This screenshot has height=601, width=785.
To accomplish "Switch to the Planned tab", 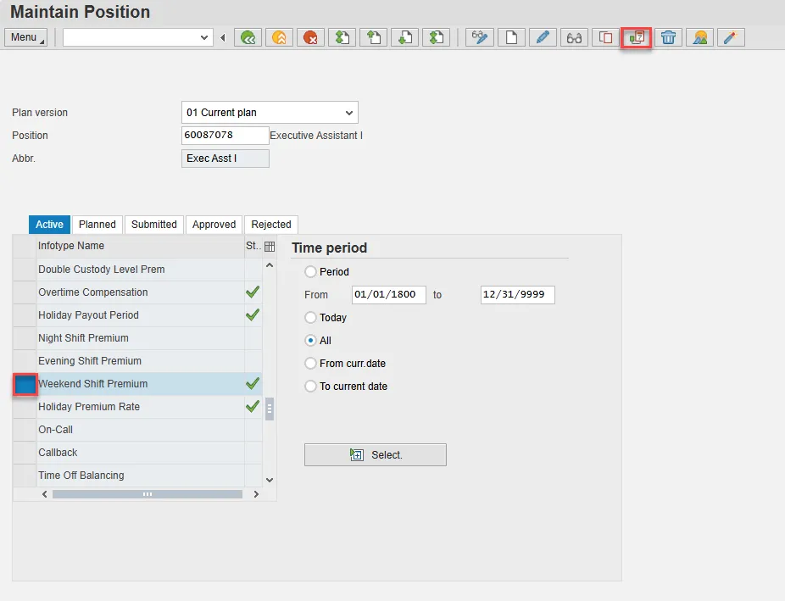I will pyautogui.click(x=97, y=225).
